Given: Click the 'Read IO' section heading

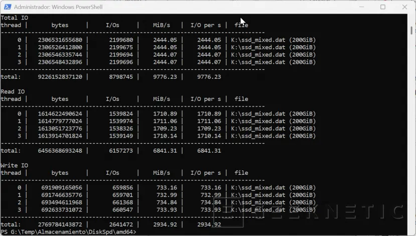Looking at the screenshot, I should pos(13,91).
